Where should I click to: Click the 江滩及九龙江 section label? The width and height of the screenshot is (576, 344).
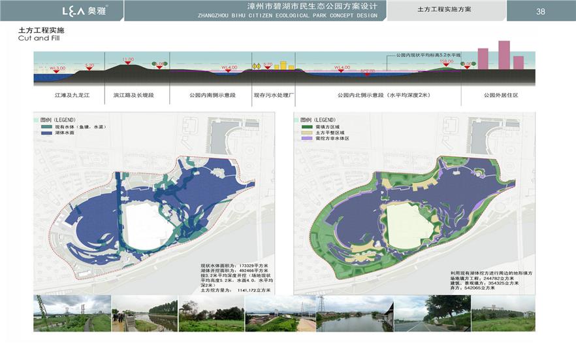[72, 95]
